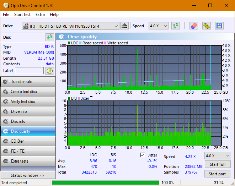Click the eraser (erase disc) icon
The image size is (235, 186).
click(194, 26)
